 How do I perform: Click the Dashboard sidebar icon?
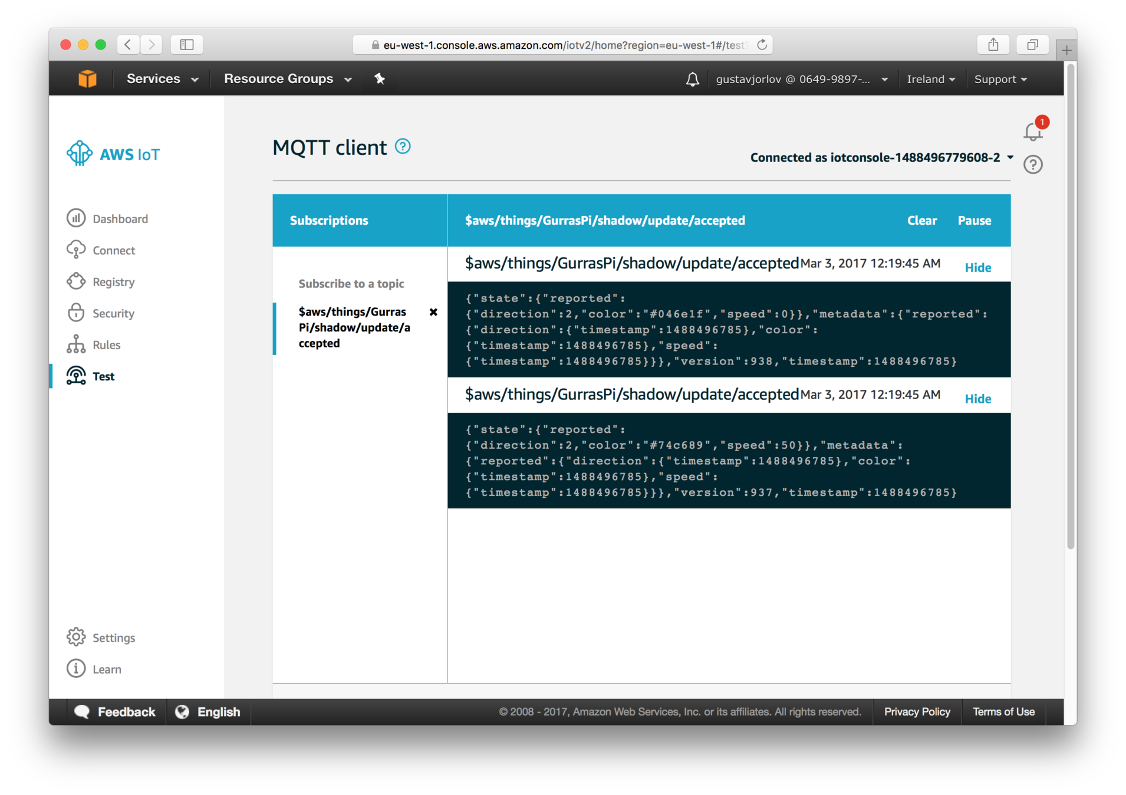click(x=76, y=218)
